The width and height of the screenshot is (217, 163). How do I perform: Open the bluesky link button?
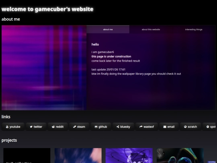pyautogui.click(x=123, y=127)
